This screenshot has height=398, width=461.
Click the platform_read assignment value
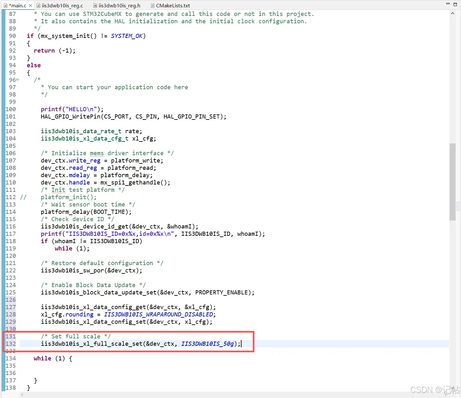pos(130,168)
